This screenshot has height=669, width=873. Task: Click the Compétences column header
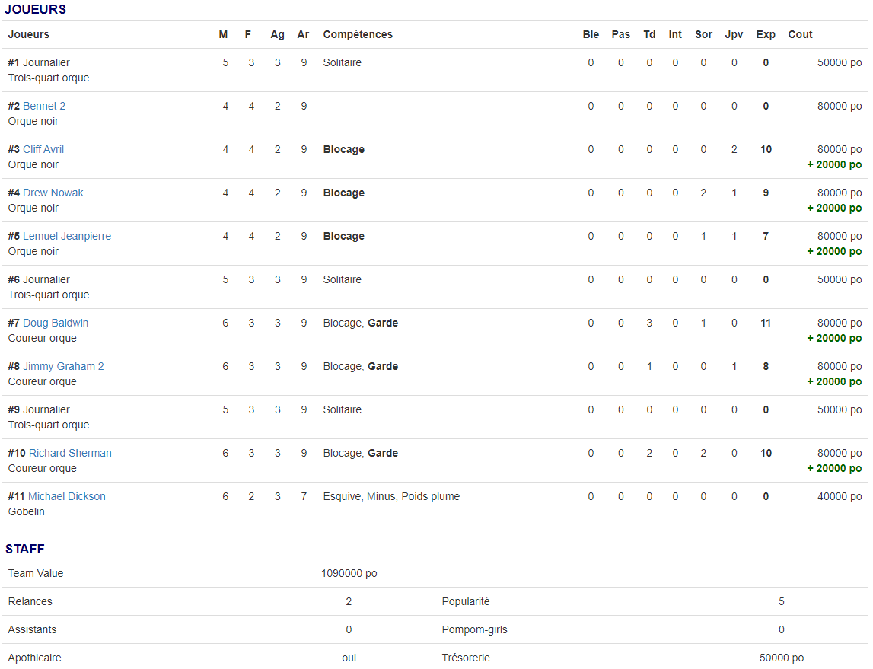(x=358, y=34)
